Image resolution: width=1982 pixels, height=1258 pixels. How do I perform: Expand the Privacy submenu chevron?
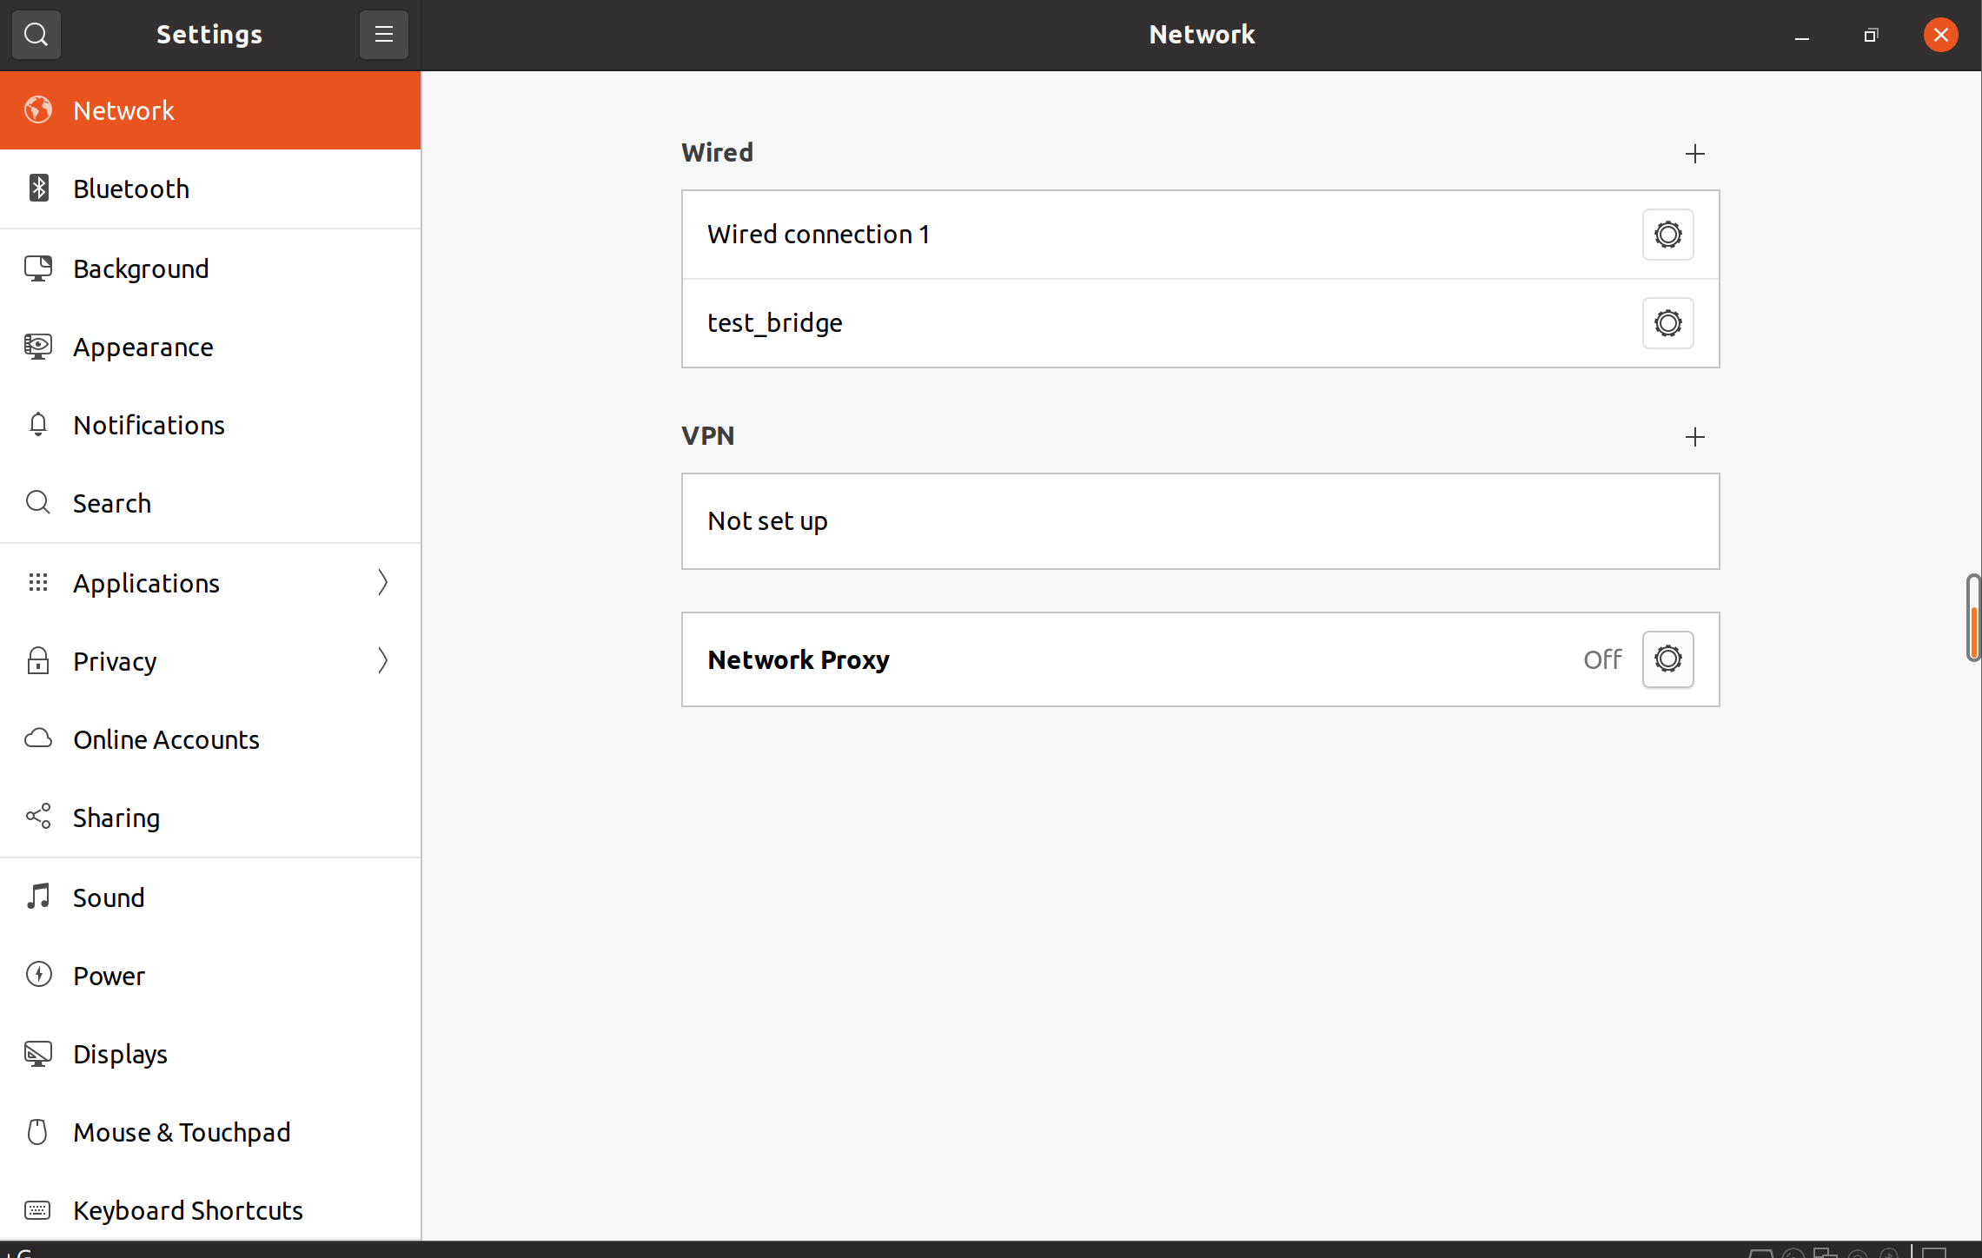[382, 661]
